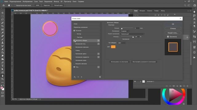197x110 pixels.
Task: Open the Окно menu
Action: coord(74,2)
